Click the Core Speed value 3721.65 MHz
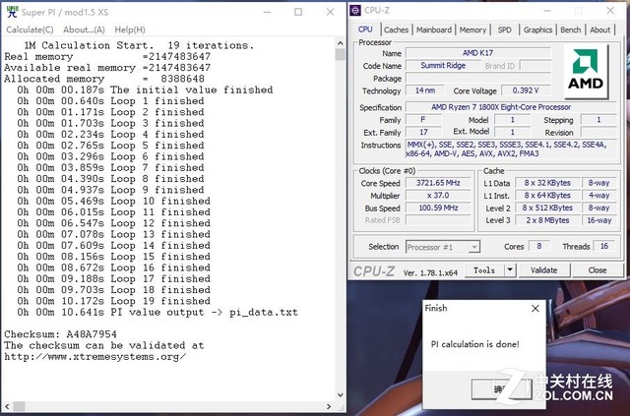This screenshot has width=630, height=416. pos(438,183)
